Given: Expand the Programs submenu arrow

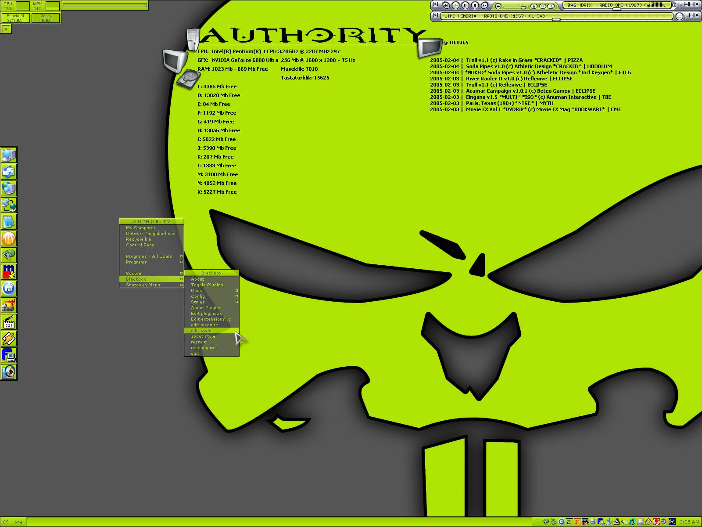Looking at the screenshot, I should [181, 262].
